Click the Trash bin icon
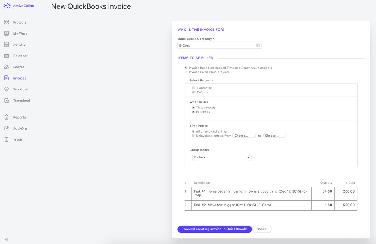The image size is (376, 244). (x=6, y=139)
